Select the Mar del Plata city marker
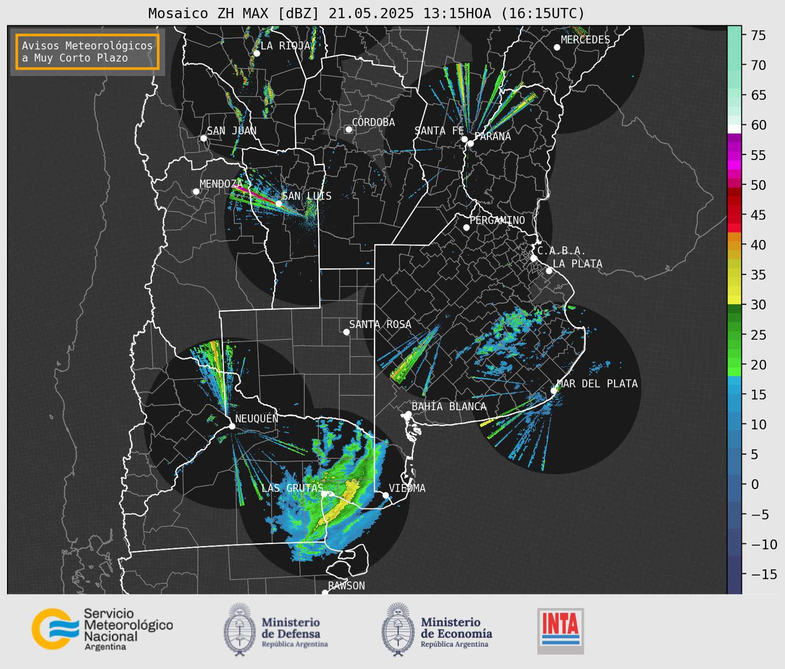The image size is (785, 669). point(554,391)
